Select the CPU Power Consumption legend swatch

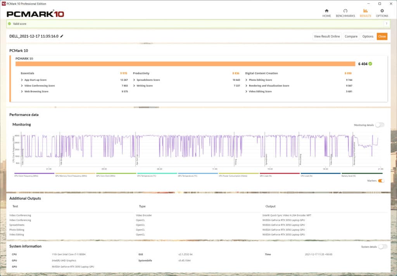[239, 174]
